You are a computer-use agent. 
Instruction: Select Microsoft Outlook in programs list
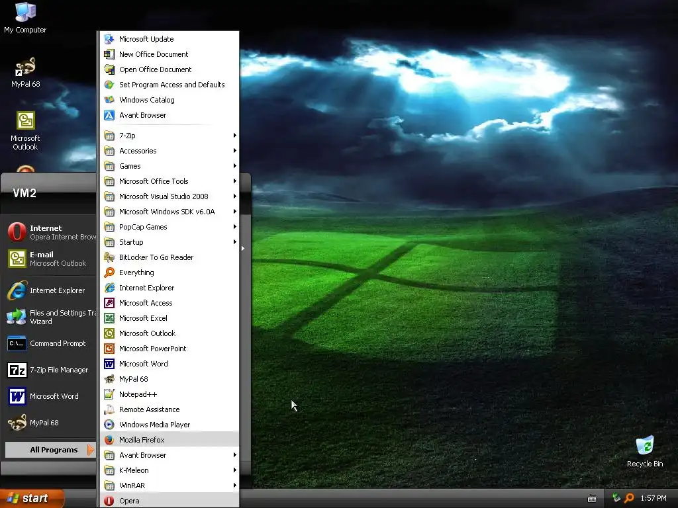169,333
